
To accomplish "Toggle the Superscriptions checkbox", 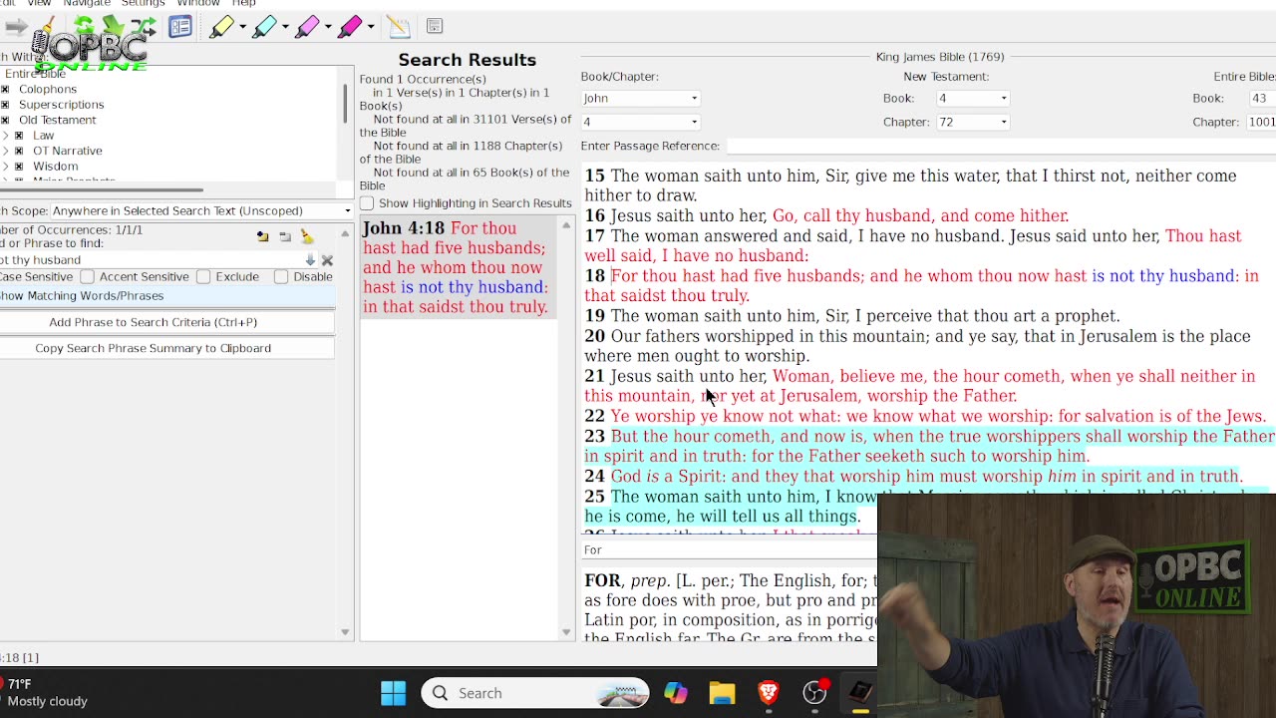I will (5, 104).
